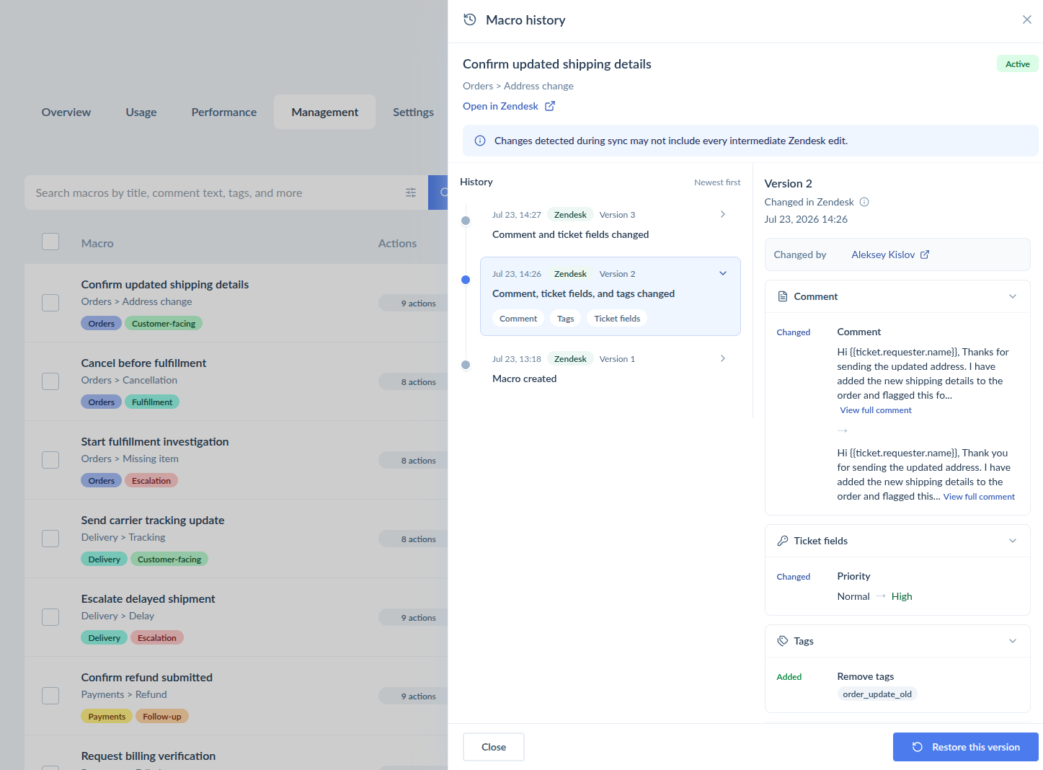Click the Comment section document icon
The height and width of the screenshot is (770, 1043).
coord(783,296)
